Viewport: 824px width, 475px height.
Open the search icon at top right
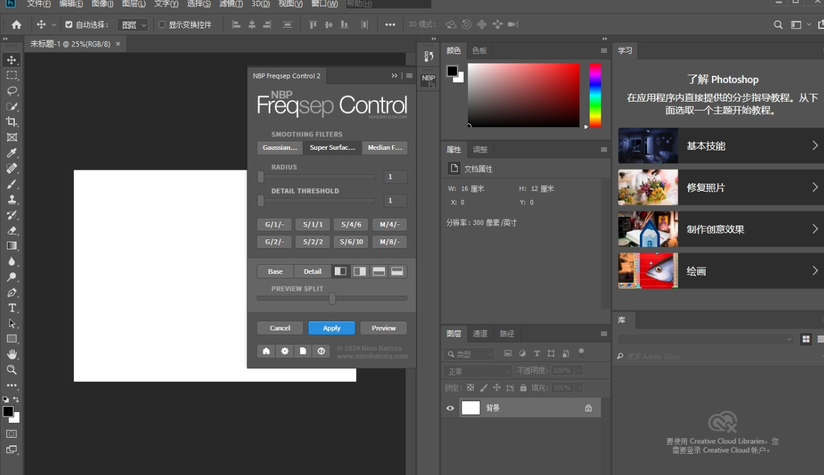point(778,24)
